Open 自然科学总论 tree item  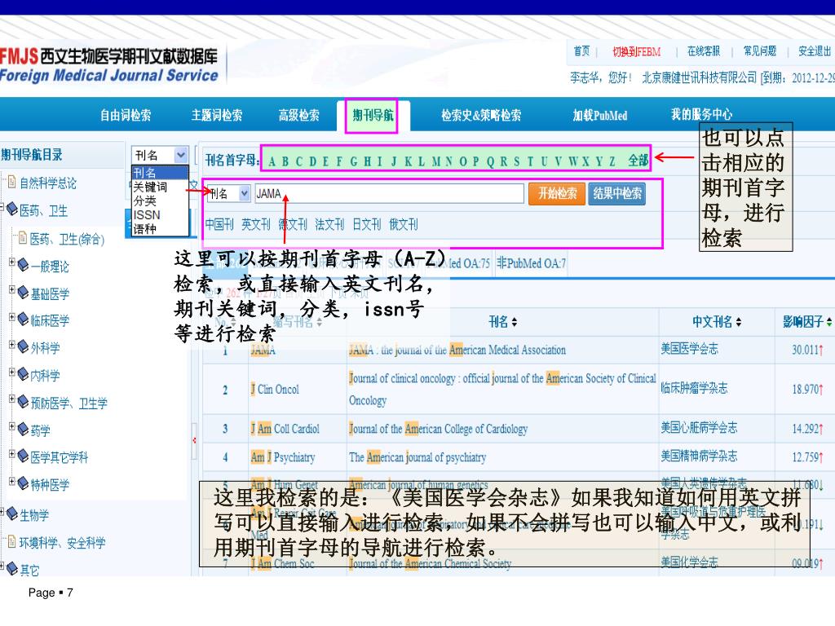(48, 183)
